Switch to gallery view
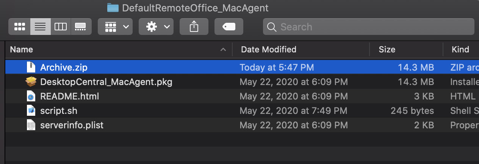The image size is (479, 164). point(81,27)
